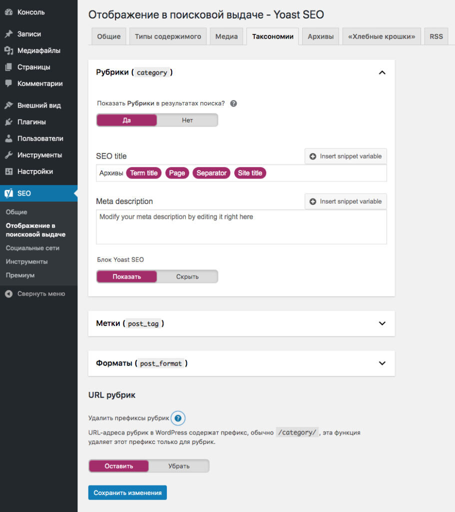
Task: Open Социальные сети SEO submenu
Action: [32, 248]
